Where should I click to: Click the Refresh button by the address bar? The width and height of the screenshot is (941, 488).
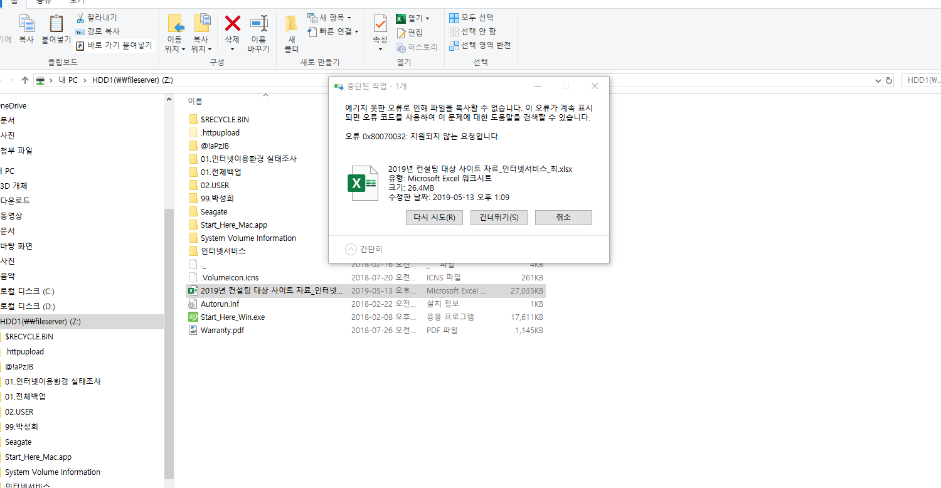(889, 80)
